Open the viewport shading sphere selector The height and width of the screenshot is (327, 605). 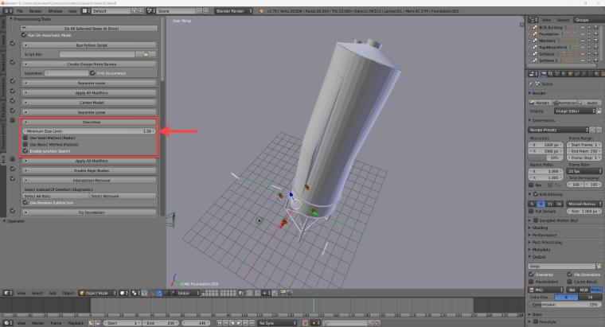[x=123, y=293]
